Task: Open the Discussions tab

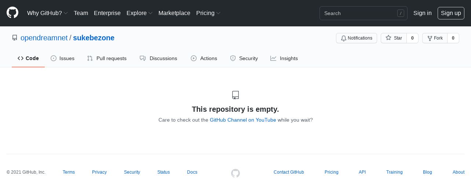Action: click(158, 58)
